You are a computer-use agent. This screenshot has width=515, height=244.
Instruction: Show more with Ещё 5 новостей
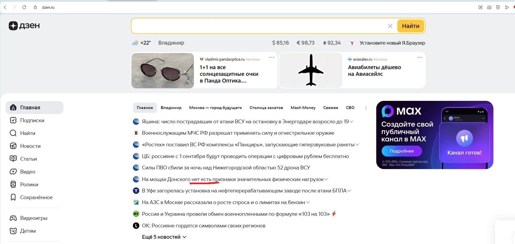[x=164, y=237]
